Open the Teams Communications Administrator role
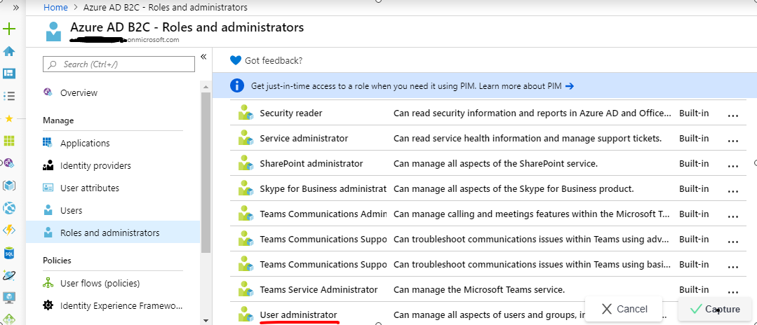 click(x=323, y=214)
